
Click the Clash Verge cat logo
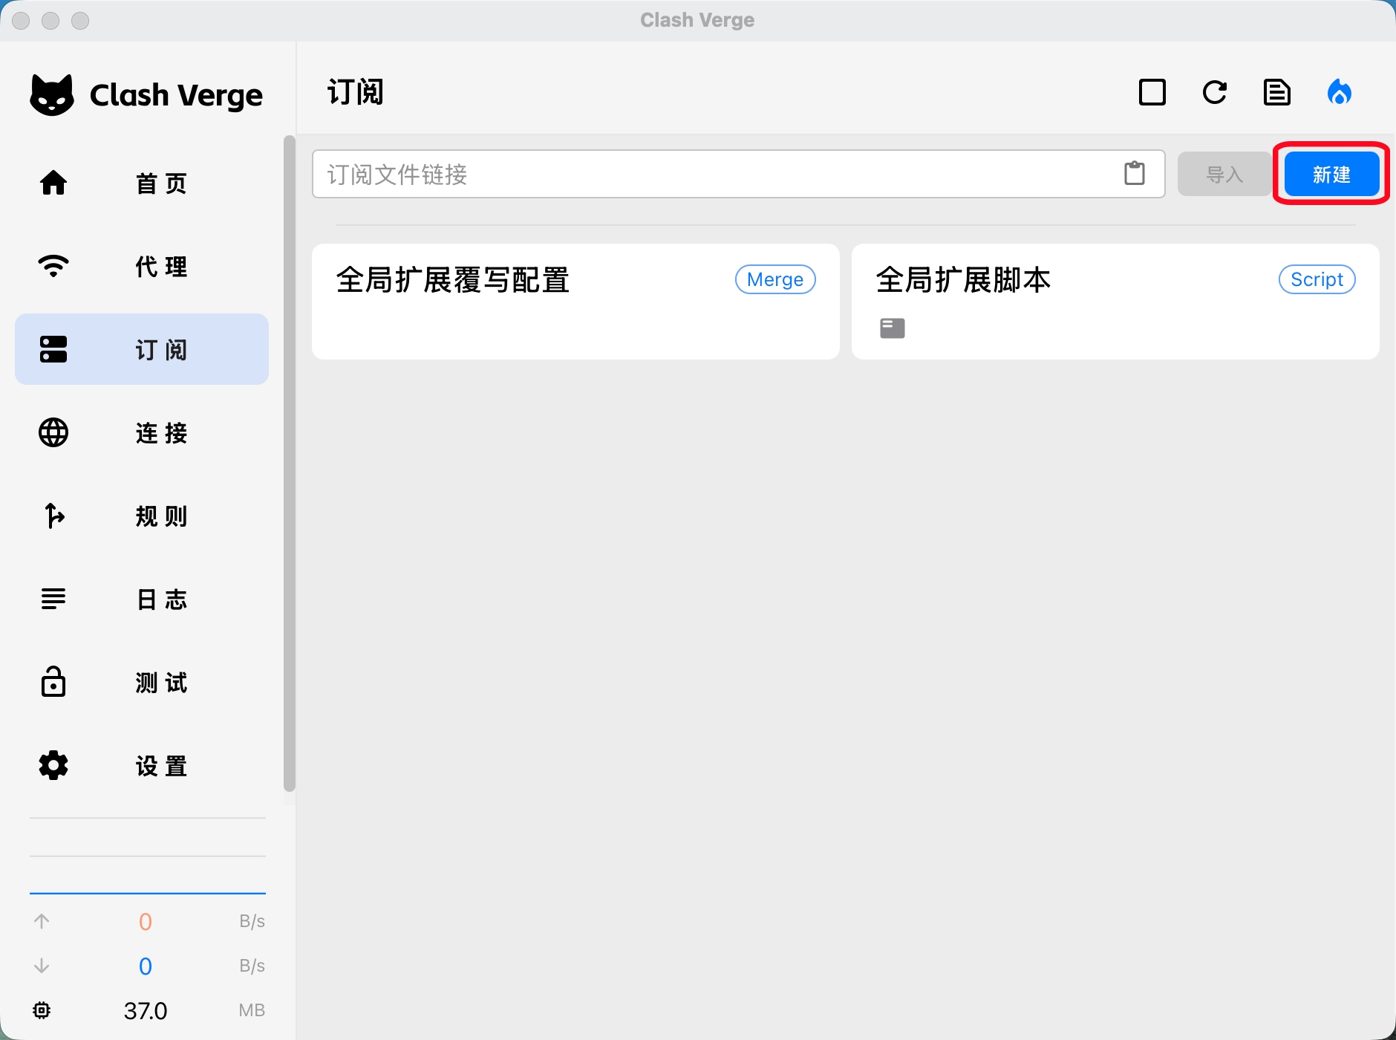(52, 95)
